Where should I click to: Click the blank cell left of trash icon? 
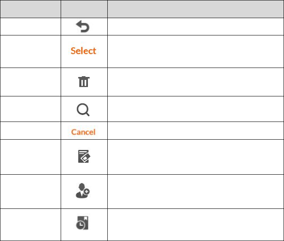pyautogui.click(x=30, y=82)
